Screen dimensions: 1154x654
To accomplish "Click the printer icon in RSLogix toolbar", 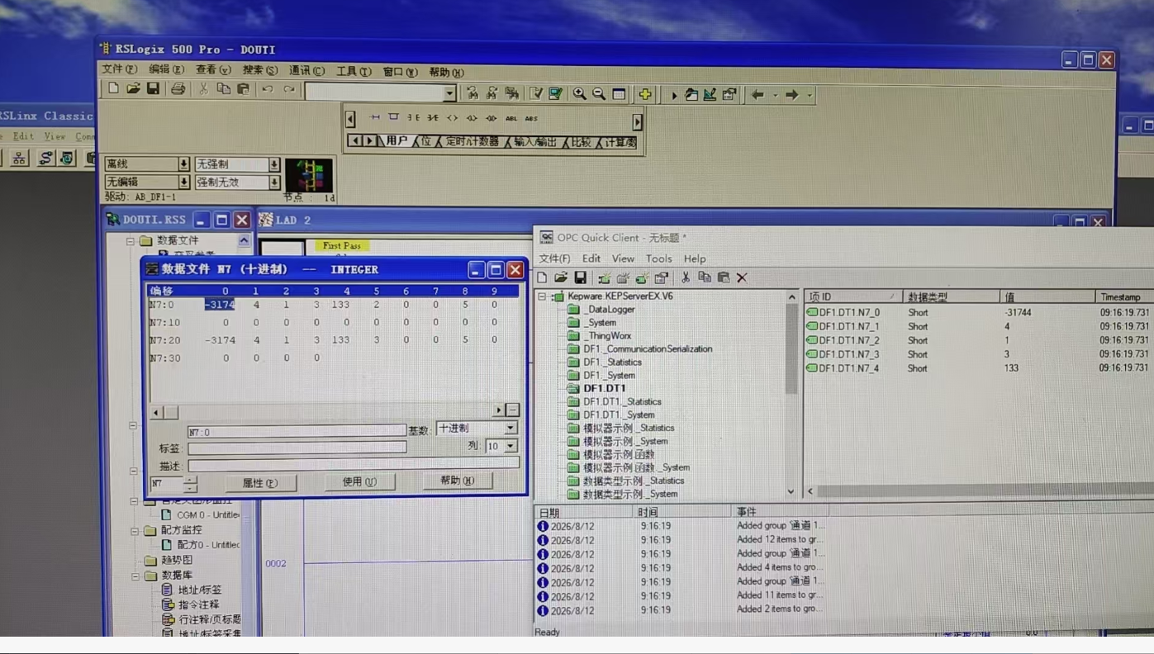I will 178,89.
